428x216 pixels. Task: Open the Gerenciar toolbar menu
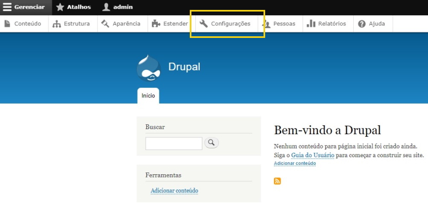pos(26,7)
